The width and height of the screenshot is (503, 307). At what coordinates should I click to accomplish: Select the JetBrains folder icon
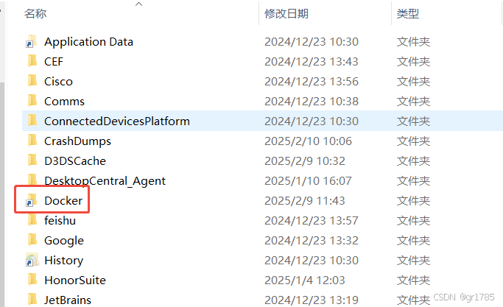pyautogui.click(x=32, y=300)
